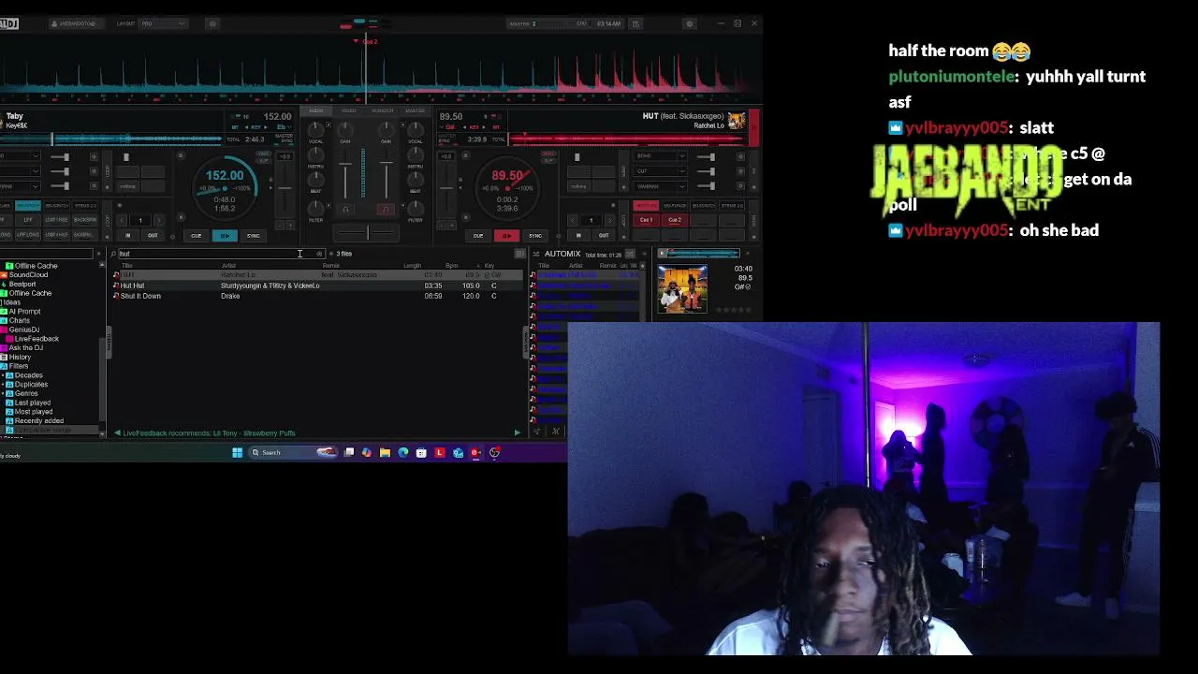Image resolution: width=1198 pixels, height=674 pixels.
Task: Select the Most played filter
Action: [34, 412]
